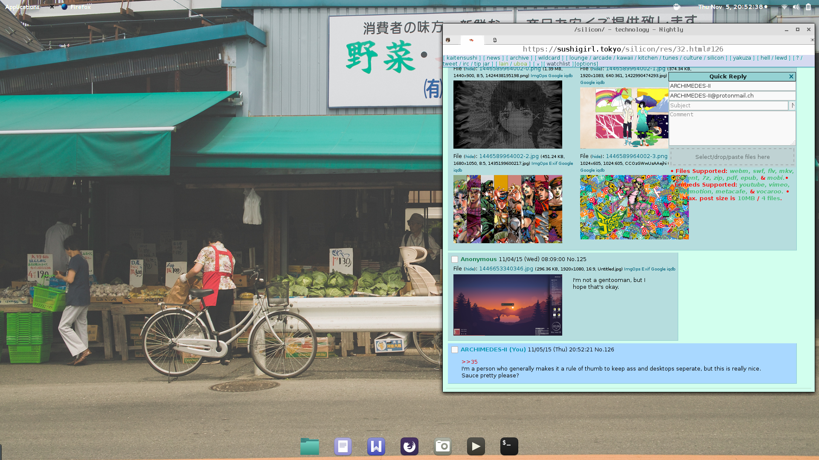Switch to the first browser tab
Viewport: 819px width, 460px height.
coord(448,40)
